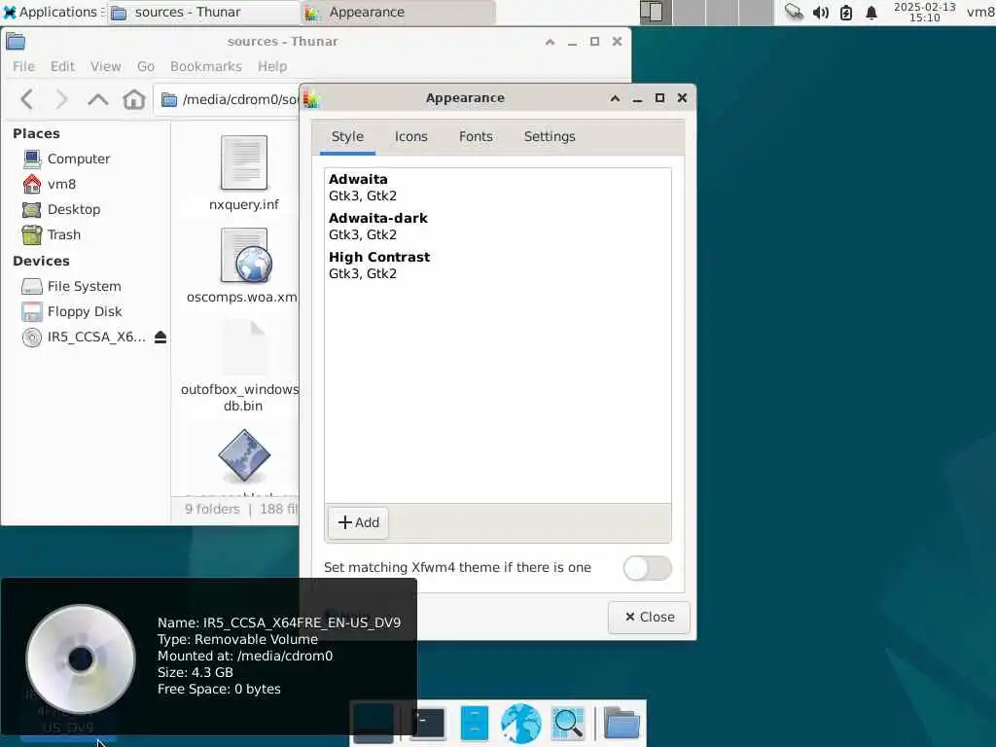Click show desktop icon in dock
Image resolution: width=996 pixels, height=747 pixels.
point(373,724)
